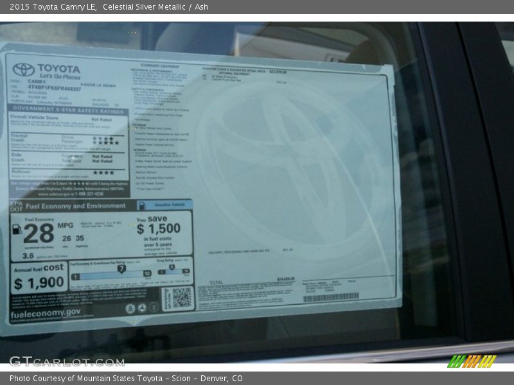Click the Mountain States Toyota photo credit

click(x=126, y=378)
